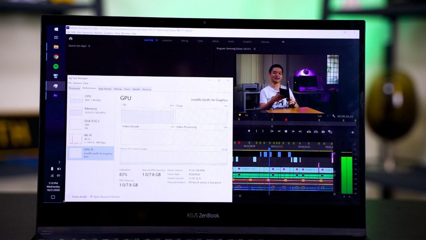Click the Premiere Pro Home icon

coord(71,39)
